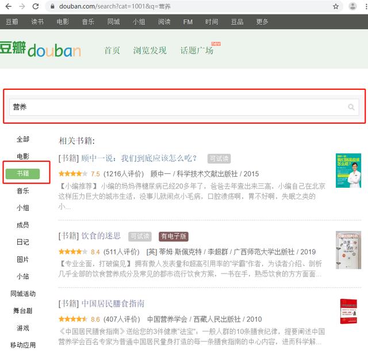This screenshot has width=368, height=353.
Task: Go to 浏览发现 page
Action: pyautogui.click(x=149, y=51)
